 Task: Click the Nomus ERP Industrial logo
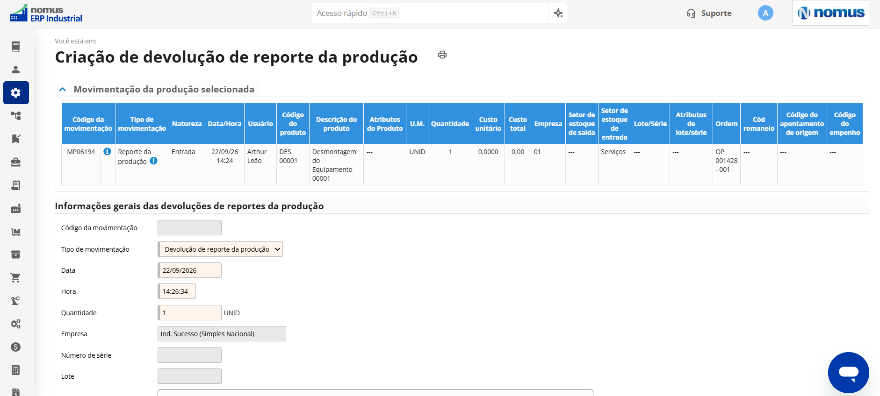point(45,14)
